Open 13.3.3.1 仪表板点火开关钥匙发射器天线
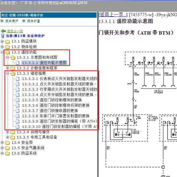The height and width of the screenshot is (177, 177). pos(59,79)
